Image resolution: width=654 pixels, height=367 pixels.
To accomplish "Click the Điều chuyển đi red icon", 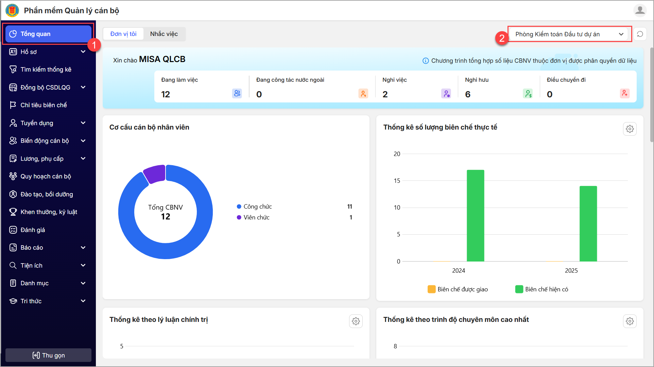I will (x=624, y=93).
